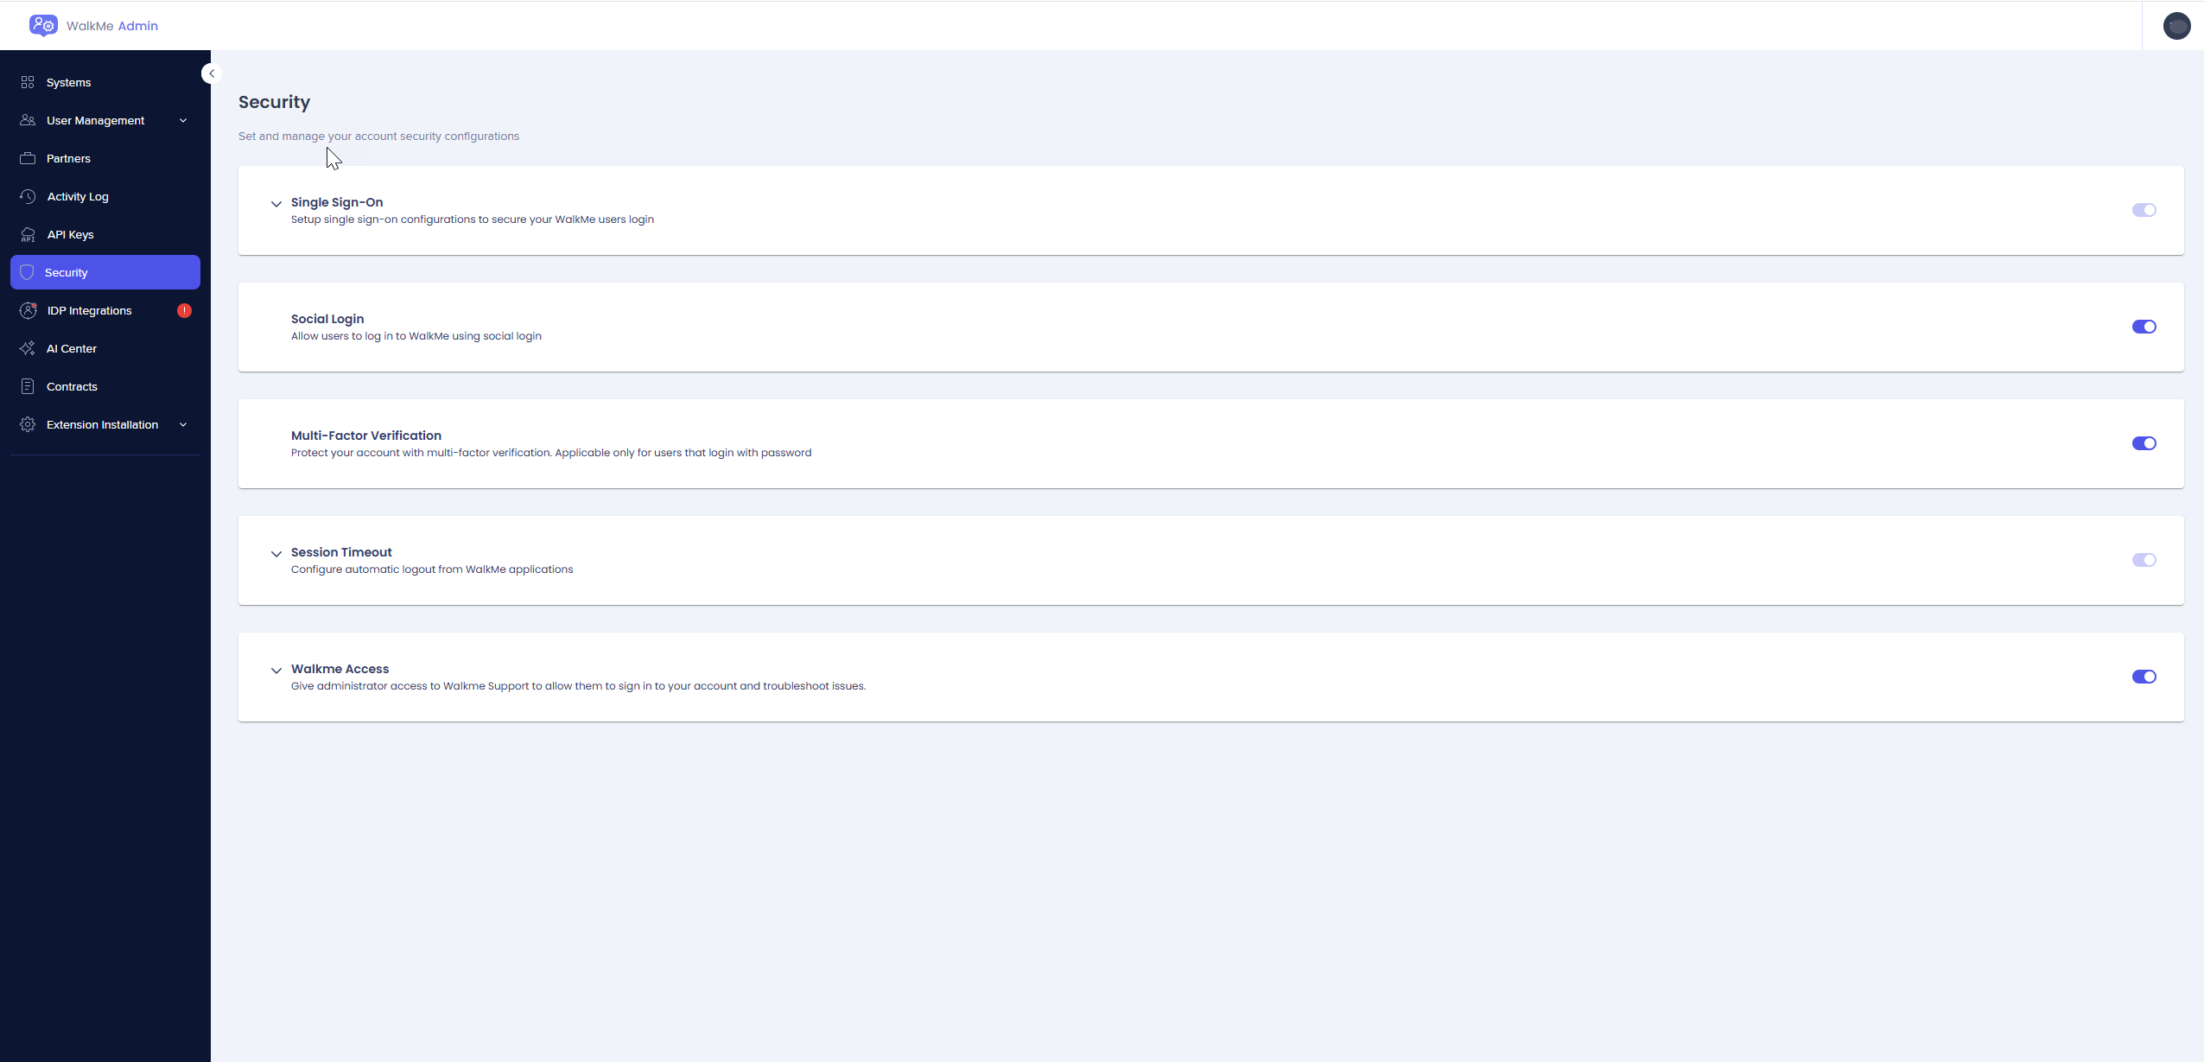The height and width of the screenshot is (1062, 2204).
Task: Expand the Single Sign-On section chevron
Action: [x=276, y=204]
